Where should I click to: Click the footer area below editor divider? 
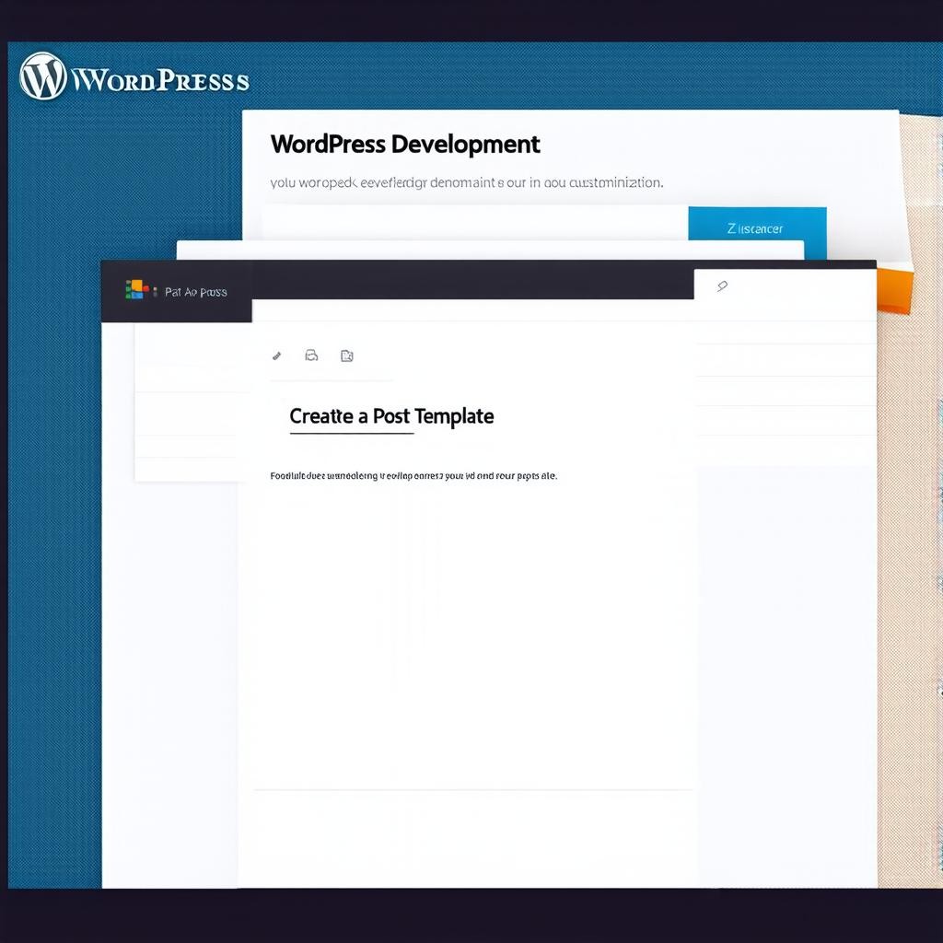point(470,836)
